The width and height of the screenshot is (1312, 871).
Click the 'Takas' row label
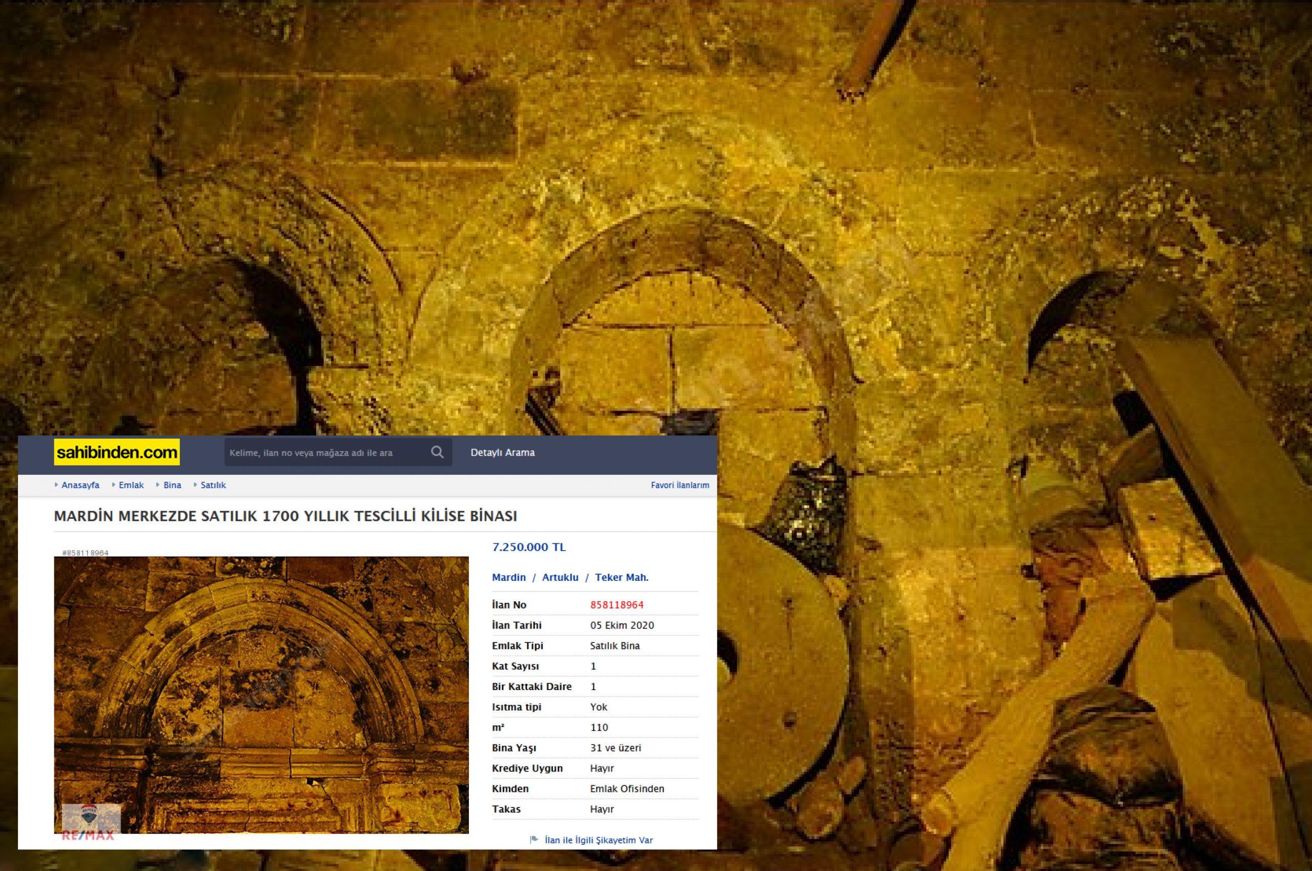[x=506, y=809]
